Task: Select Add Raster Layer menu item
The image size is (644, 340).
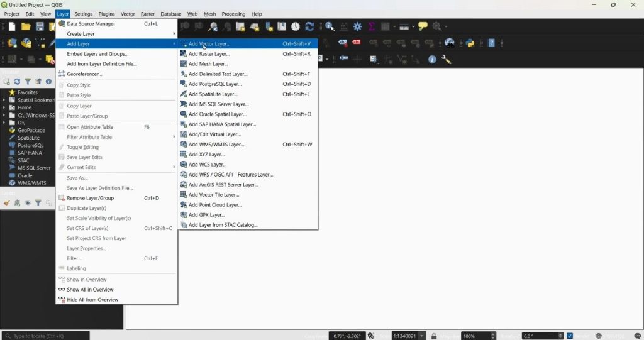Action: point(248,54)
